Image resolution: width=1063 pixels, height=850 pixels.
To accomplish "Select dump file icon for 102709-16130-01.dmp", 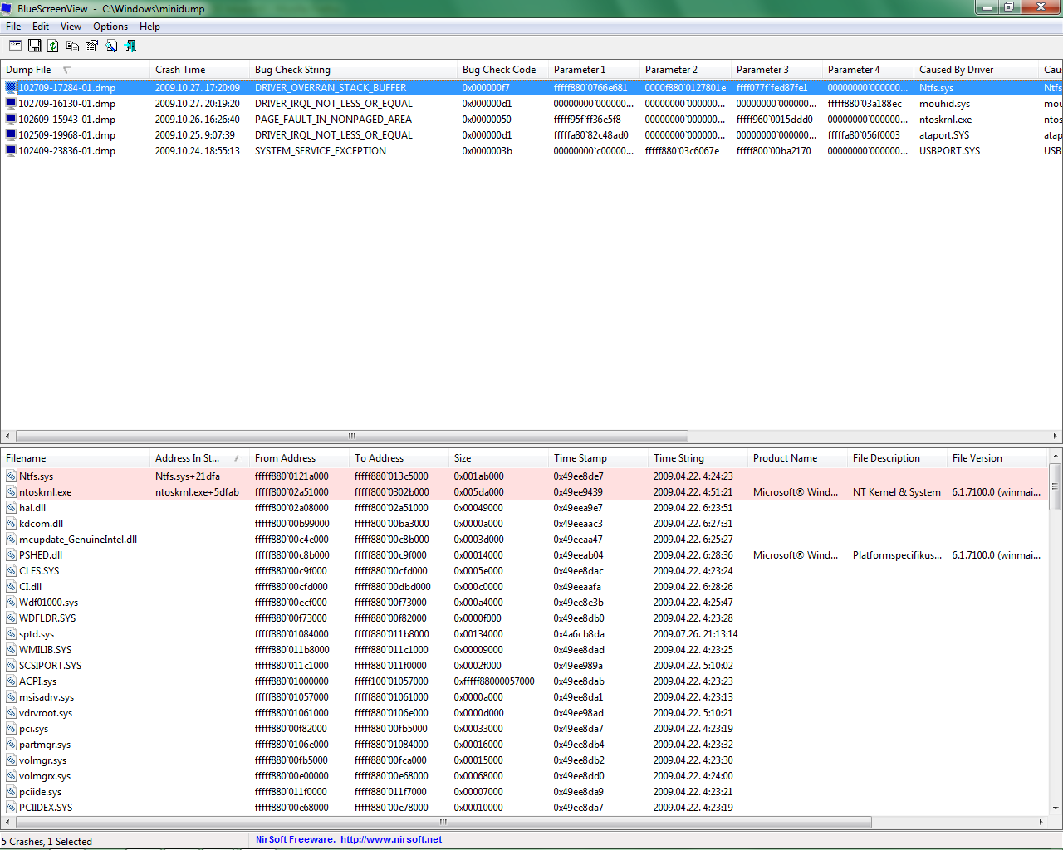I will pyautogui.click(x=11, y=104).
